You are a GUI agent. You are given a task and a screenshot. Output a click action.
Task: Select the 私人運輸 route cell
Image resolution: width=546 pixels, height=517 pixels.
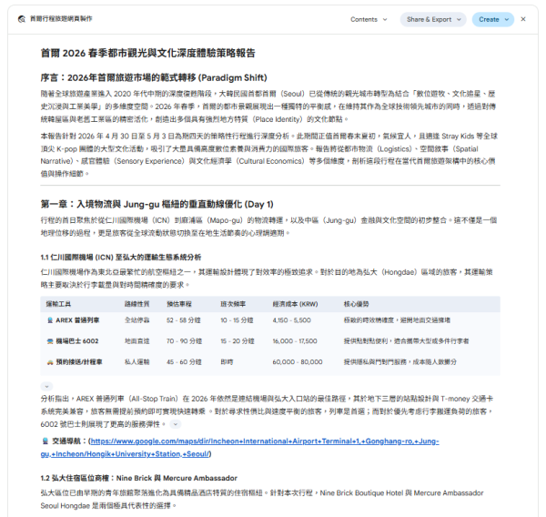[x=136, y=362]
